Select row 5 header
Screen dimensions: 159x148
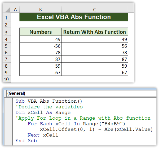[x=7, y=46]
